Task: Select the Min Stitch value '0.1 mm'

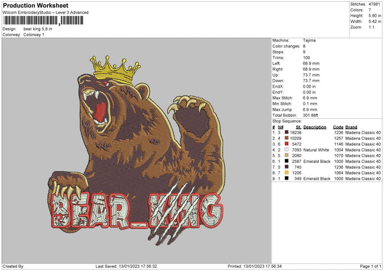Action: point(309,104)
